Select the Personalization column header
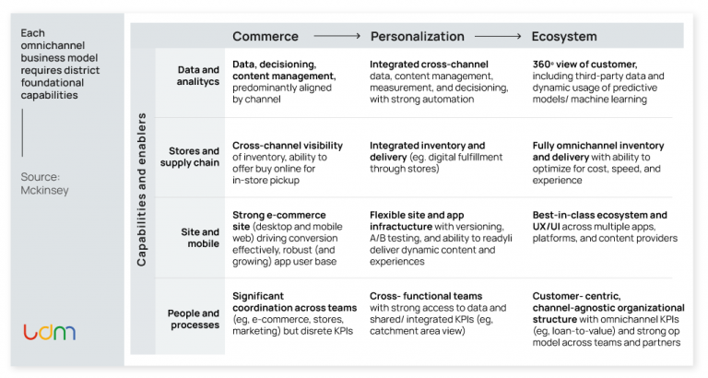Screen dimensions: 708x378 [416, 37]
